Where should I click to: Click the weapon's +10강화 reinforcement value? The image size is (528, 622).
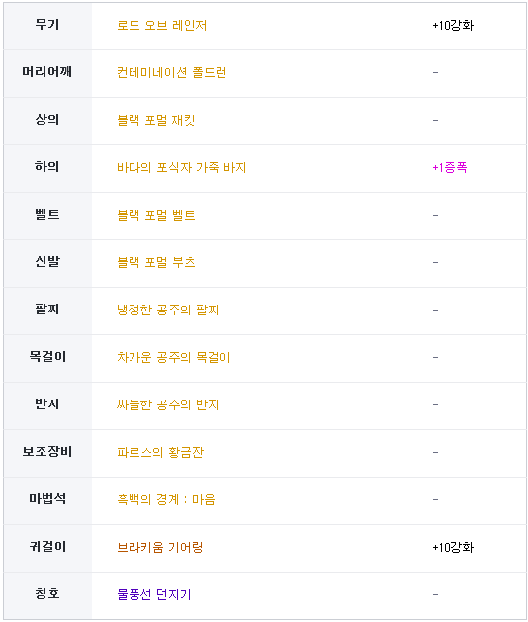(453, 26)
